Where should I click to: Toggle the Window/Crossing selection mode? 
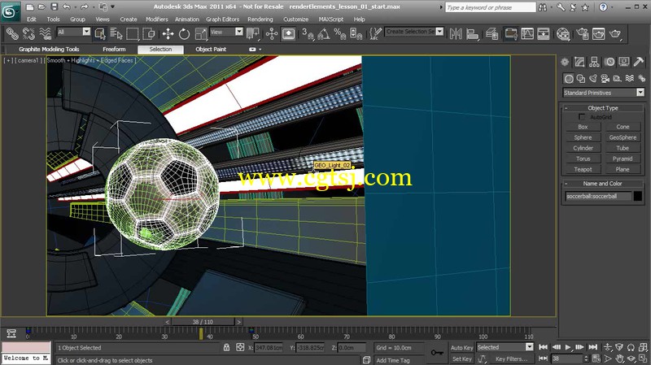click(x=149, y=33)
